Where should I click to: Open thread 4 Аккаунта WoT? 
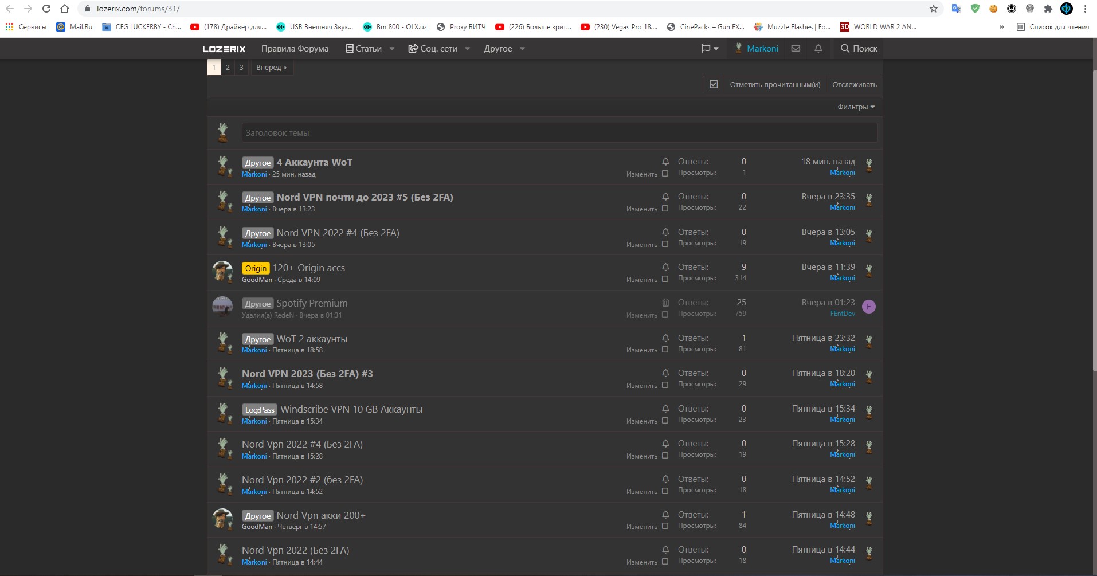[315, 162]
